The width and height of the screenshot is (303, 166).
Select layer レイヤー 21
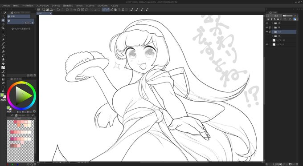click(284, 40)
